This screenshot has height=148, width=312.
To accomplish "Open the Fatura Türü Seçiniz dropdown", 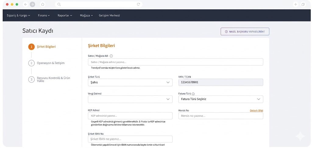I will [x=221, y=99].
